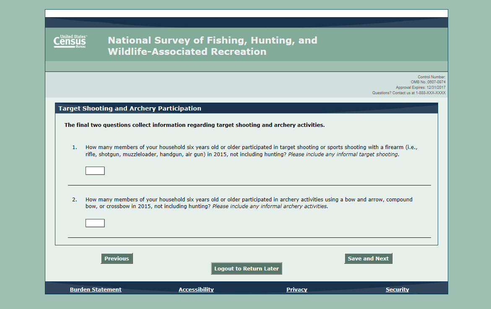Click the italic informal target shooting note

pos(343,154)
